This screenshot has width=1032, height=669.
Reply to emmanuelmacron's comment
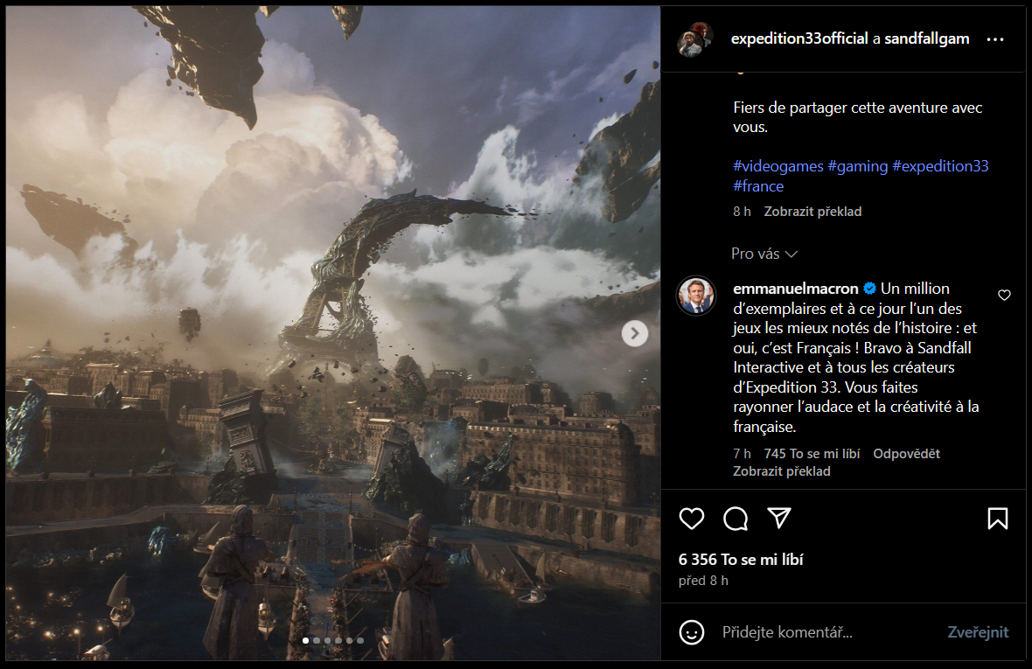(x=906, y=454)
